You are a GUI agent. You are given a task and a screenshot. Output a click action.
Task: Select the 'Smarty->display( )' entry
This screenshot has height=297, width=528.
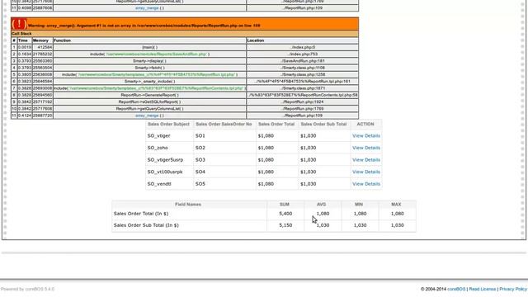coord(150,61)
